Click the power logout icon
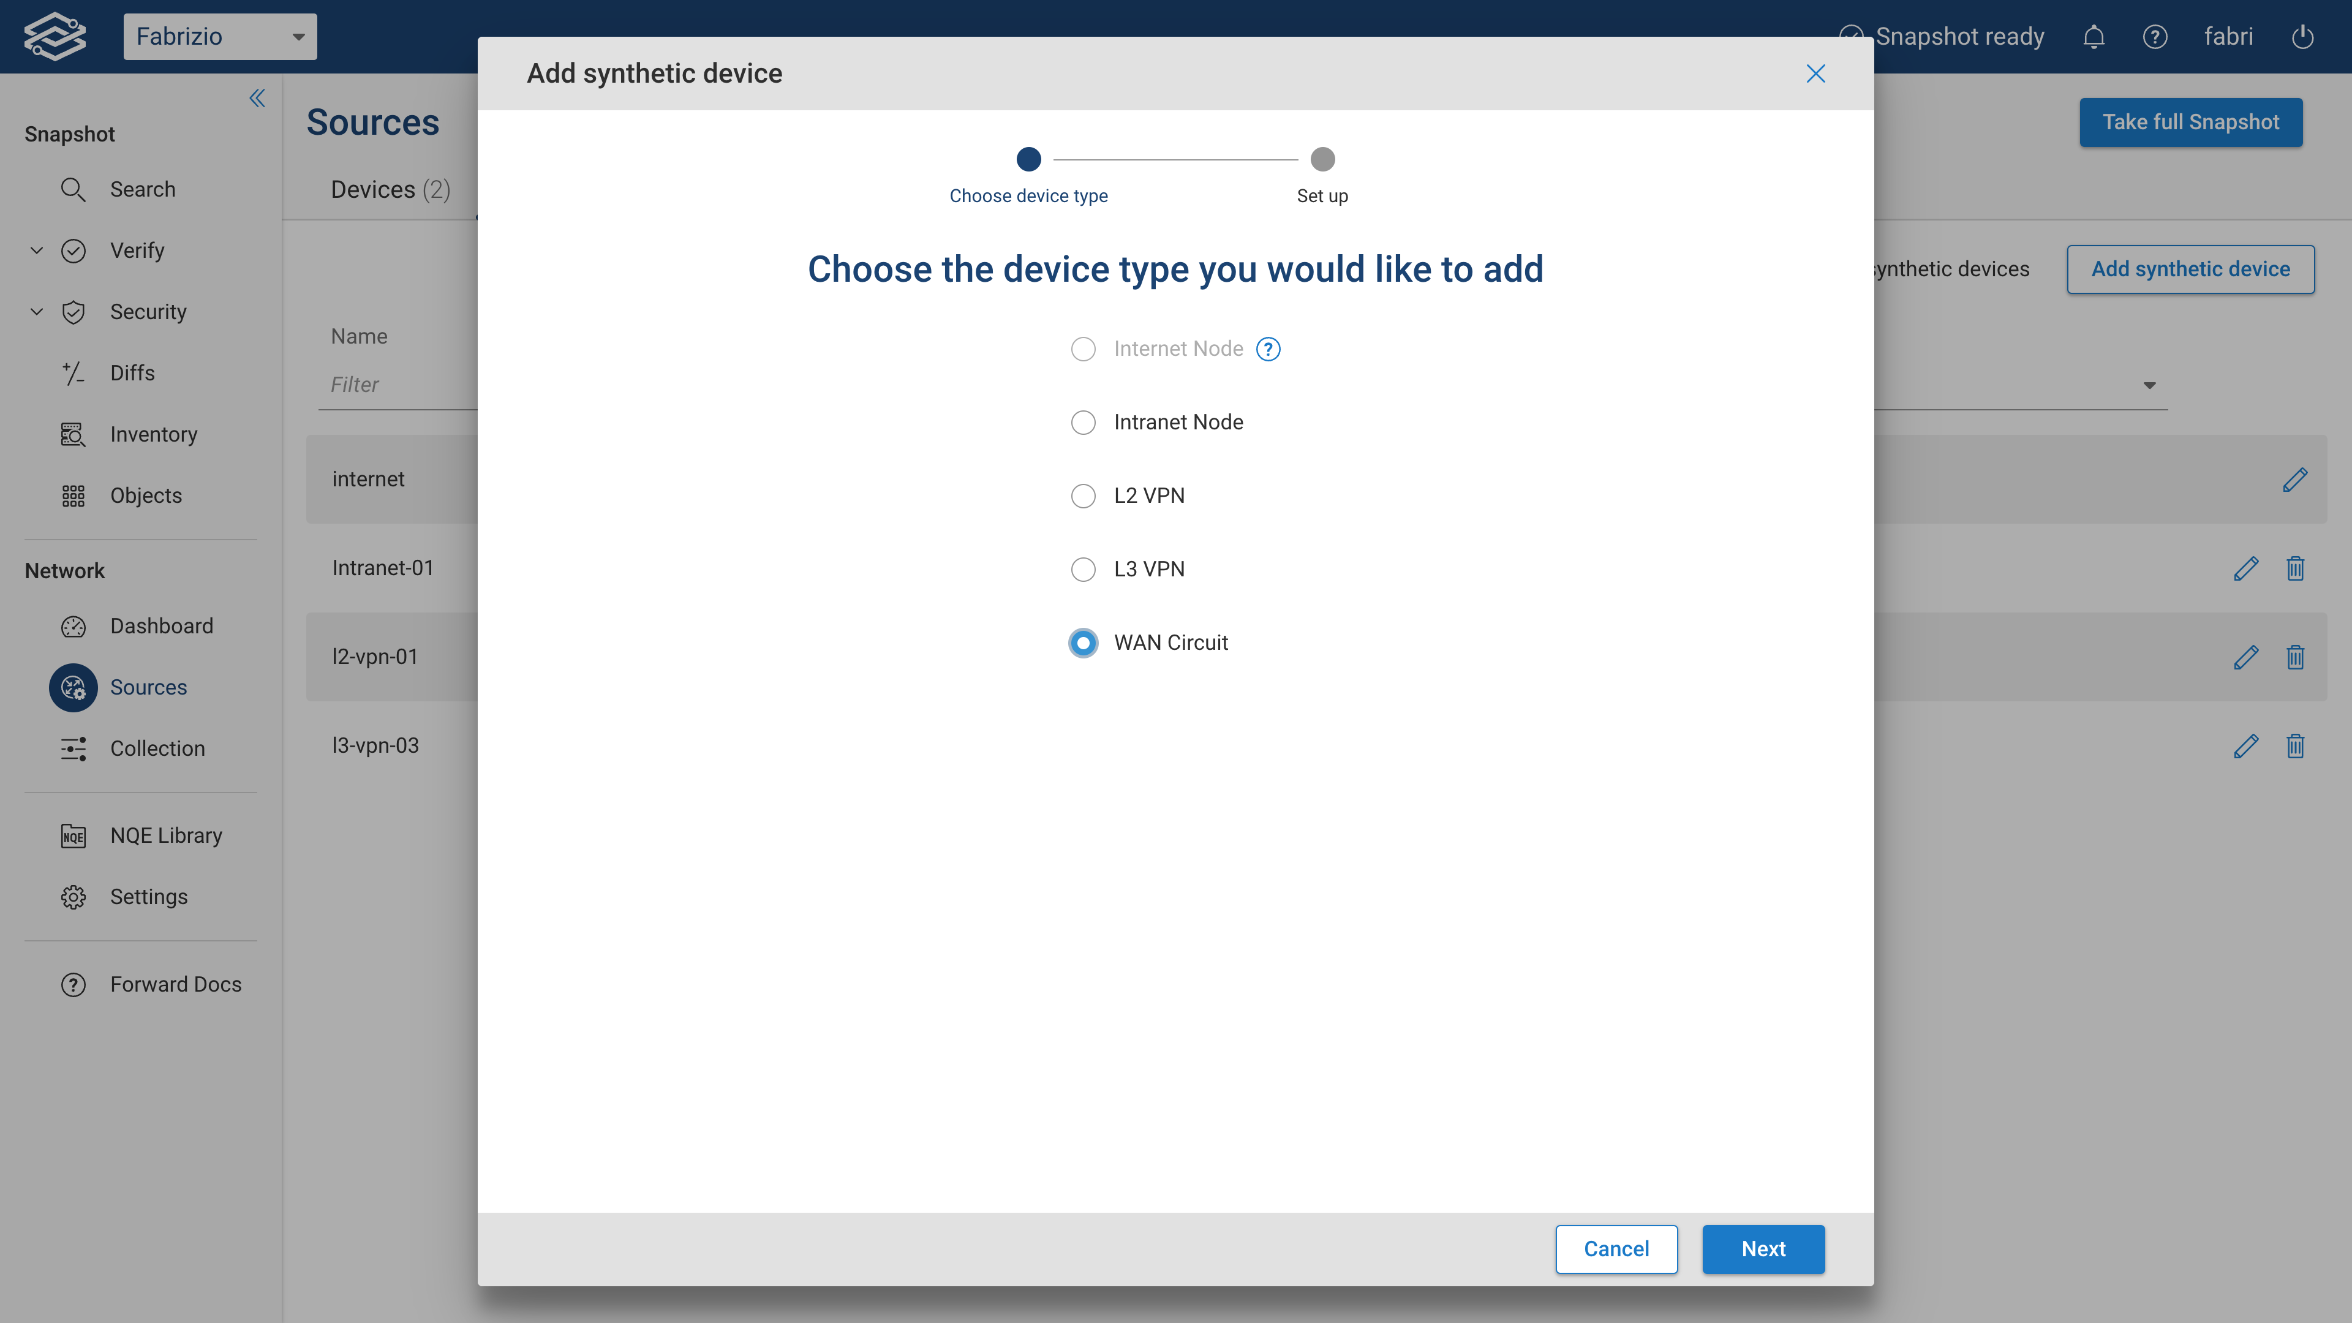 (x=2303, y=37)
